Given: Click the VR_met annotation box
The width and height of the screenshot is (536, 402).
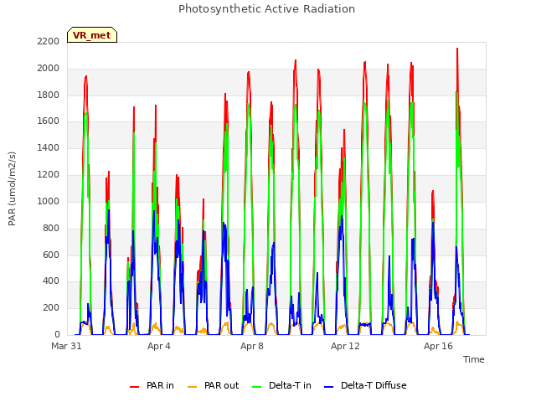Looking at the screenshot, I should (x=92, y=35).
